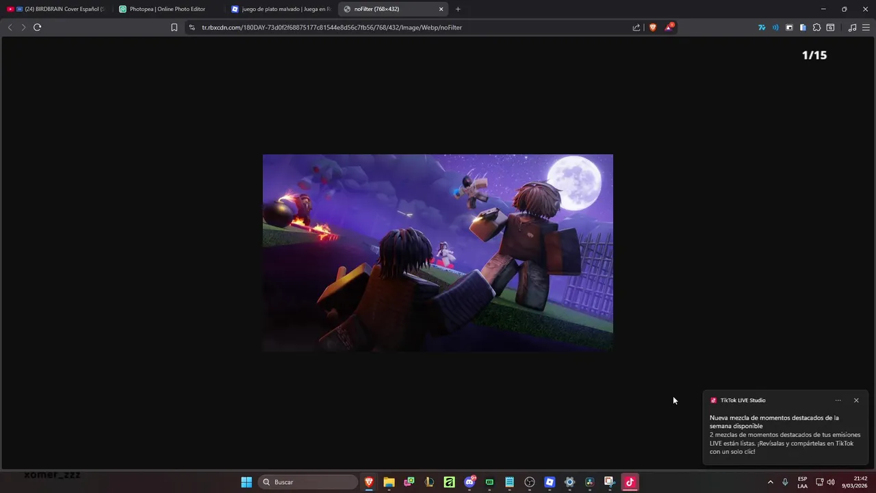Open the media control music note
The image size is (876, 493).
click(852, 27)
